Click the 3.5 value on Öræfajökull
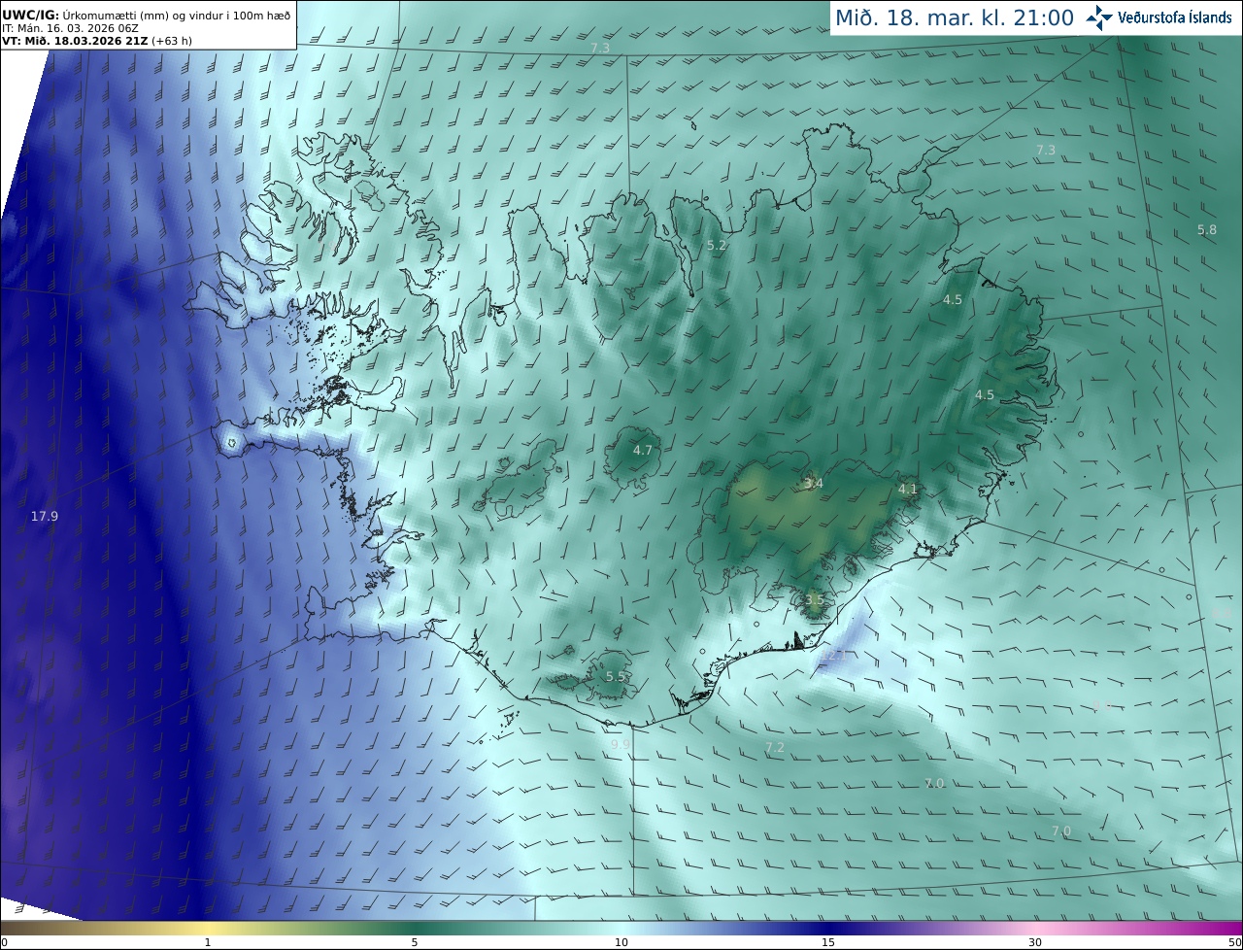Viewport: 1243px width, 950px height. (814, 600)
